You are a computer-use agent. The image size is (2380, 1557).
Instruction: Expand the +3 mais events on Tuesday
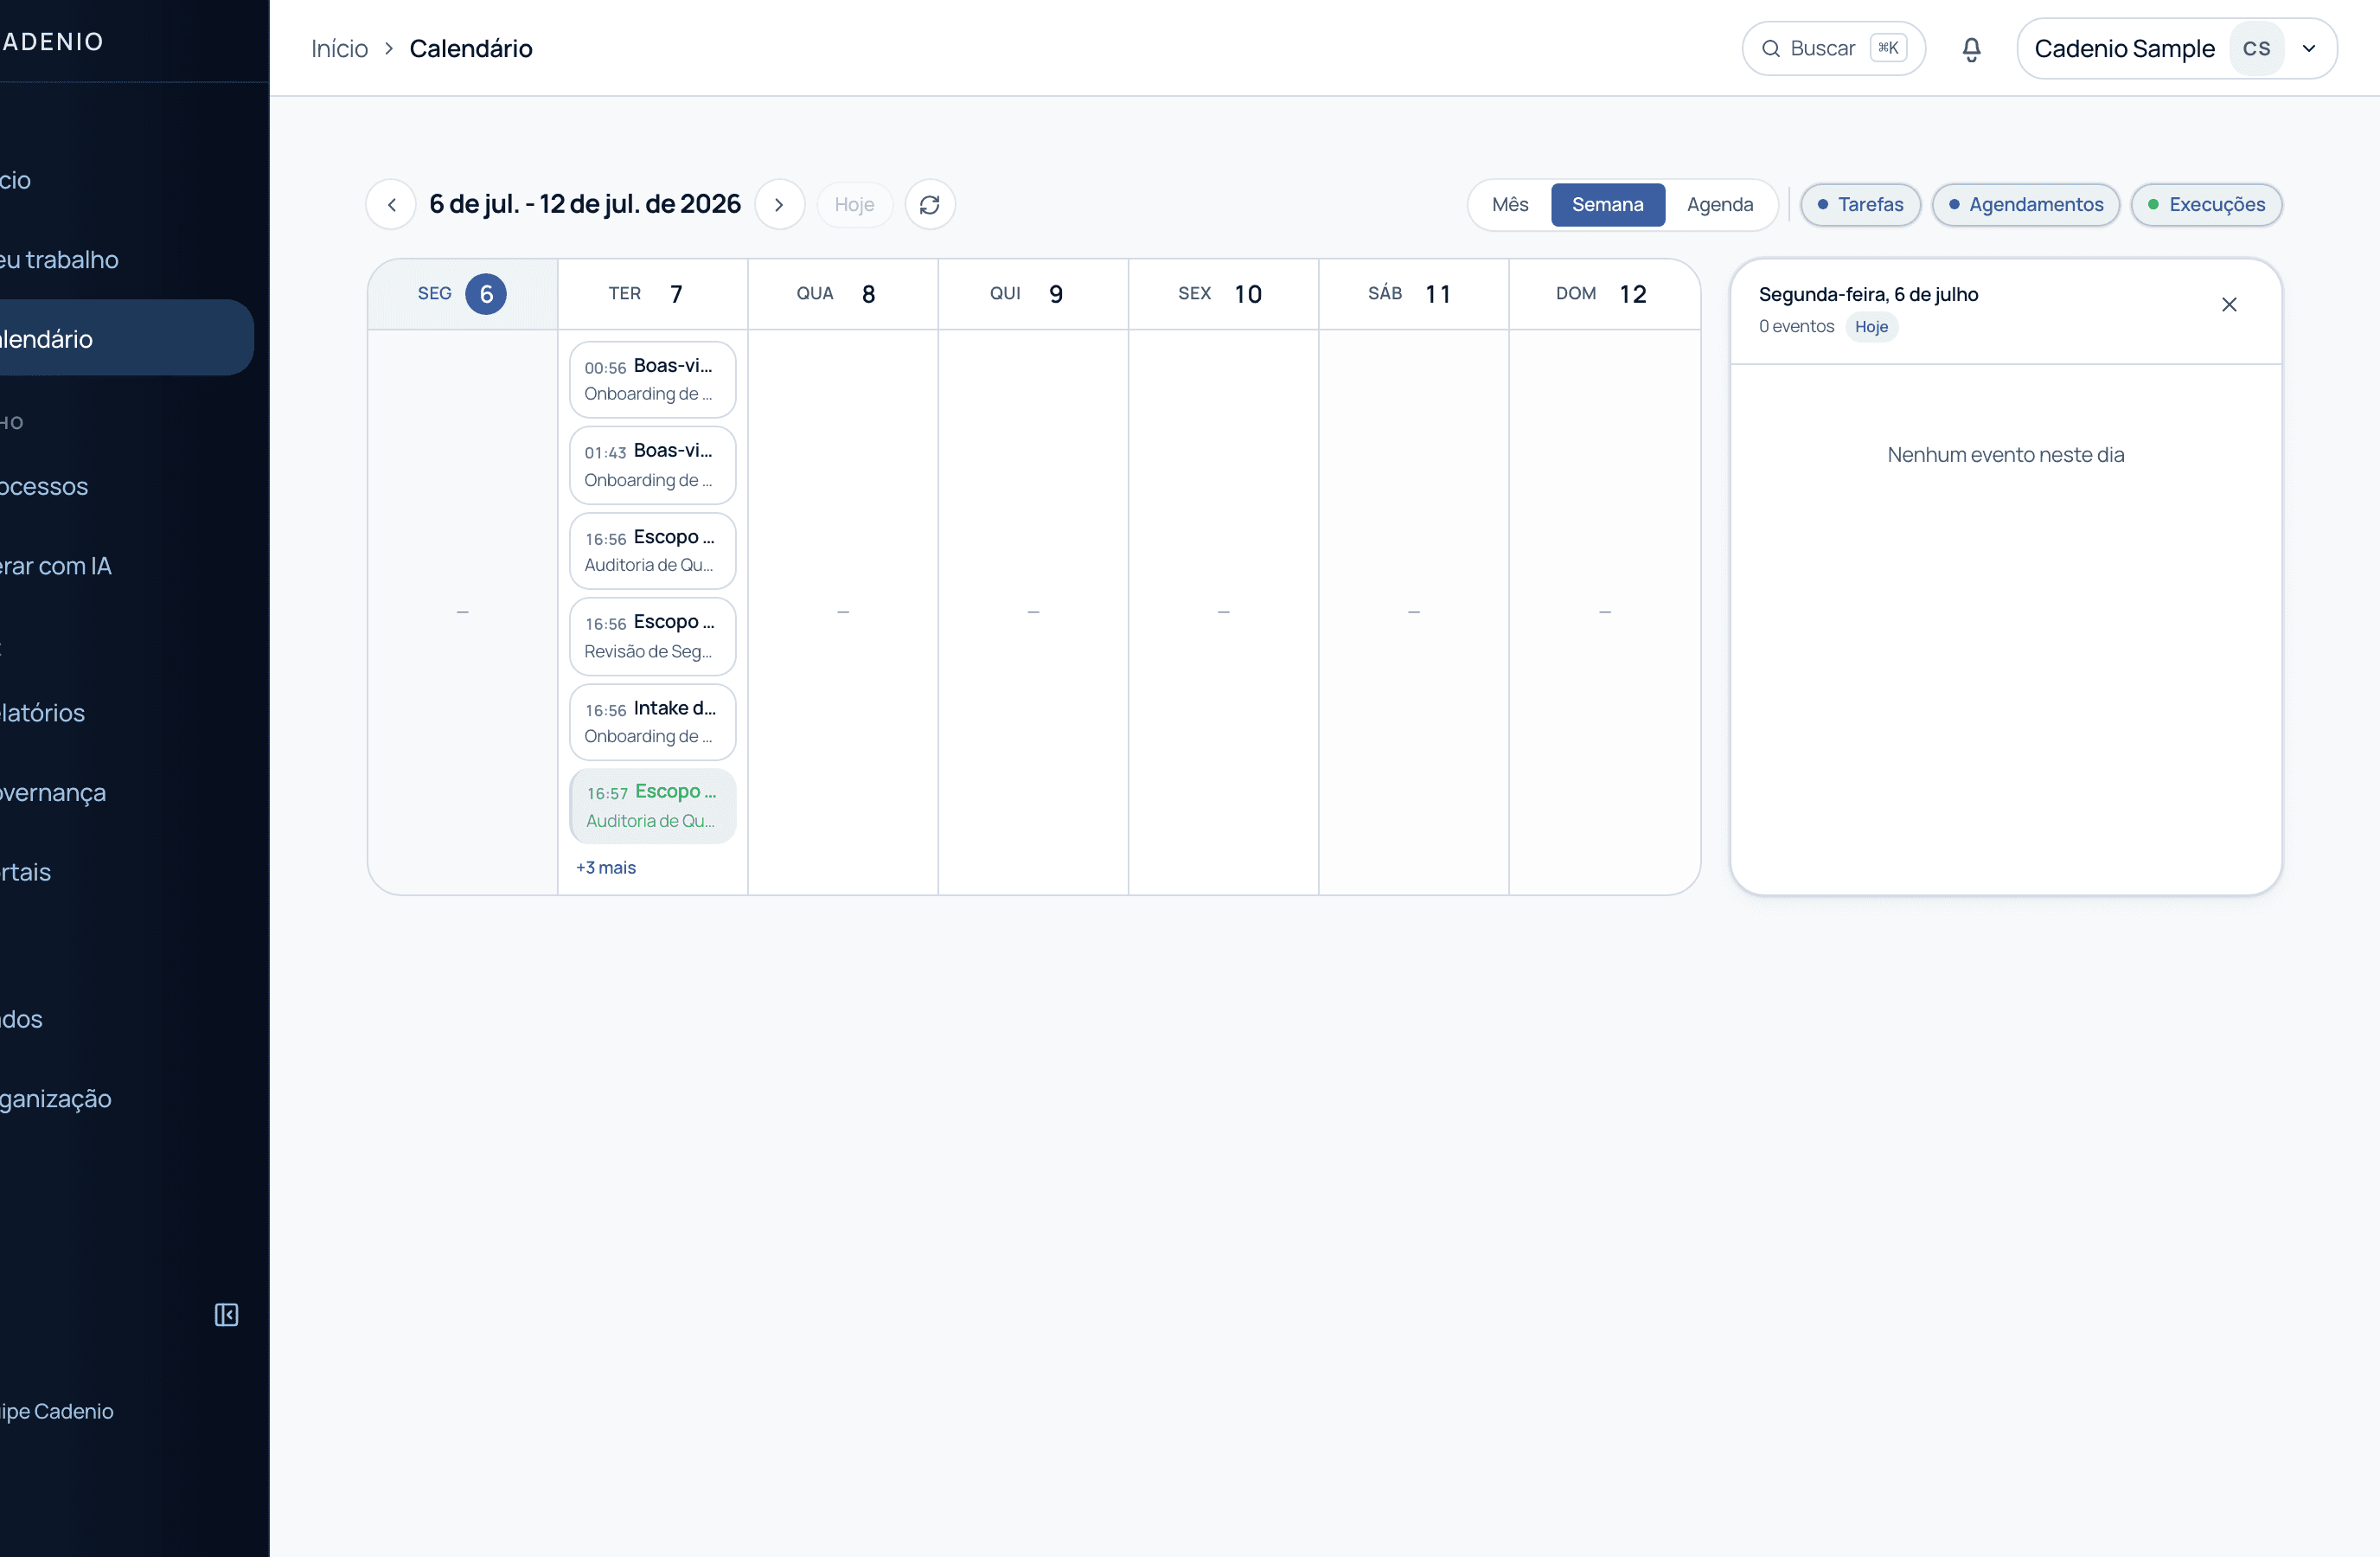[606, 867]
